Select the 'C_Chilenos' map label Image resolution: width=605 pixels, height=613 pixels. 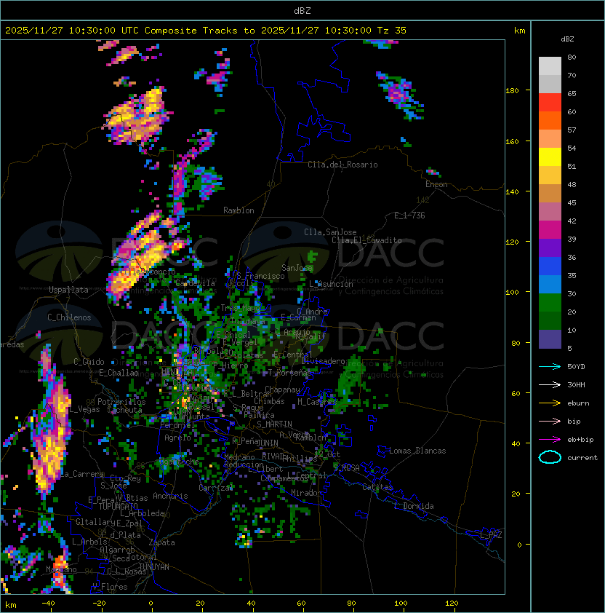[69, 317]
